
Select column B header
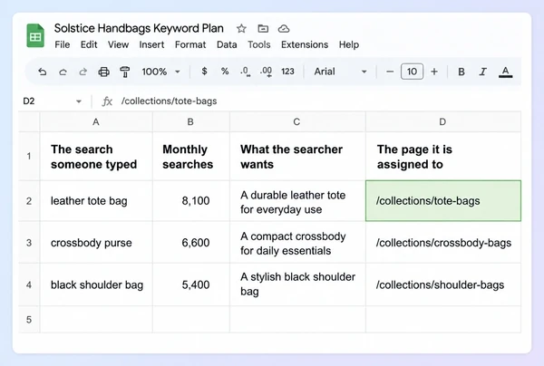(190, 122)
